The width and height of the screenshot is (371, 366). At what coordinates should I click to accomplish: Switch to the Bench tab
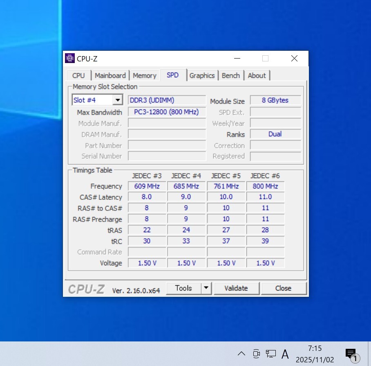pos(231,76)
